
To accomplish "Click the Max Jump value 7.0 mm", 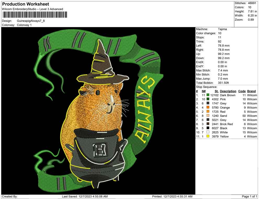I will (223, 79).
